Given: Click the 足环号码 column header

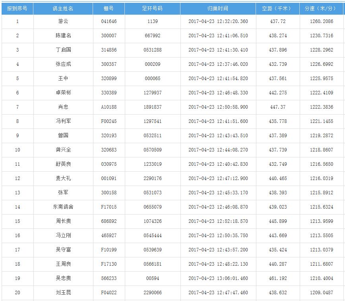Looking at the screenshot, I should click(x=152, y=8).
